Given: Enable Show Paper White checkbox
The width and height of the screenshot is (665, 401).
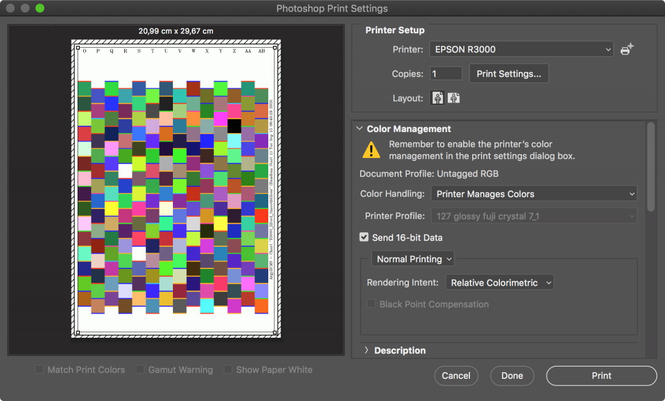Looking at the screenshot, I should click(228, 369).
